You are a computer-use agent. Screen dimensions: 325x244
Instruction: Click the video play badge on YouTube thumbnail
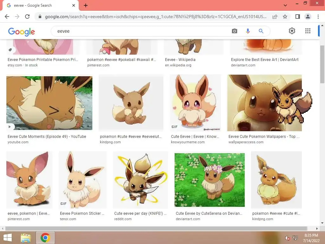(10, 126)
